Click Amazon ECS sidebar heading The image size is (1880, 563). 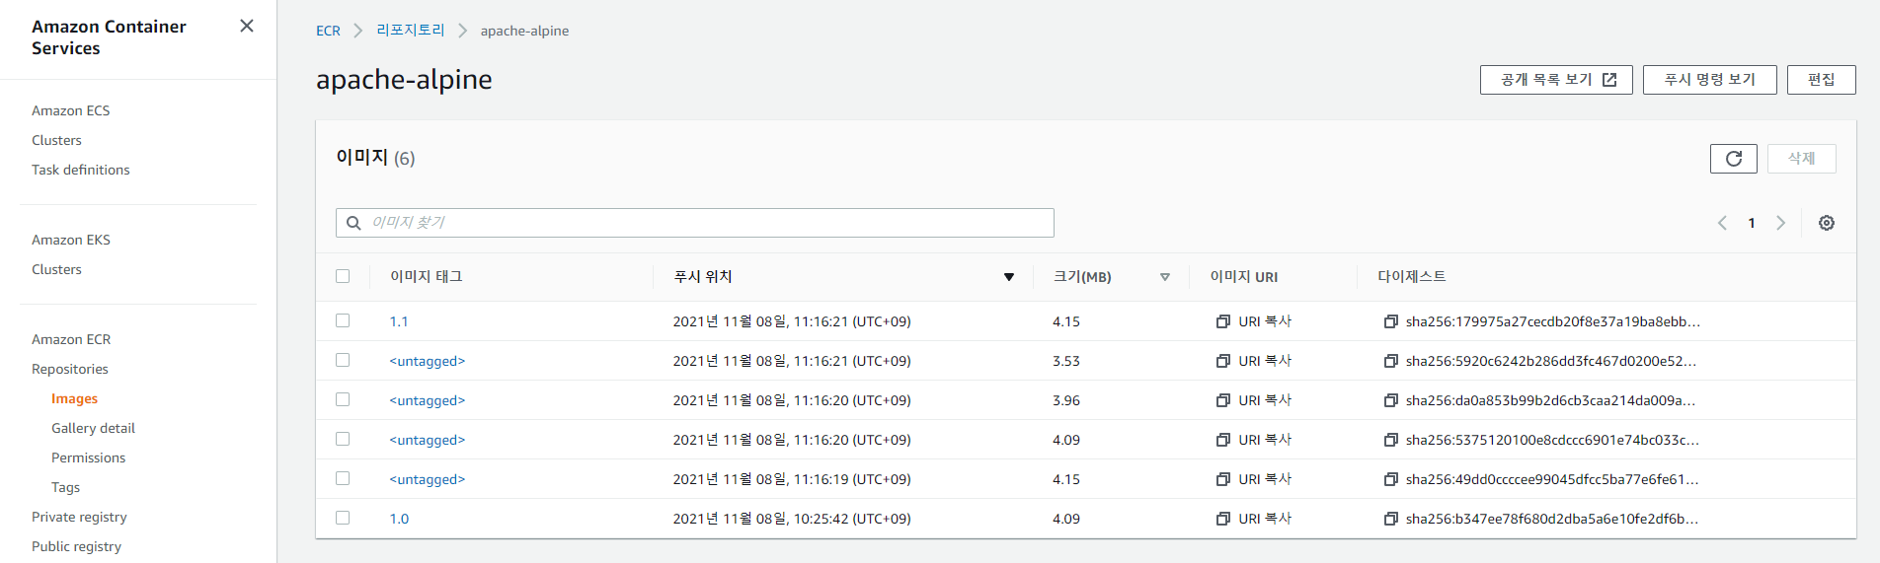(x=71, y=110)
